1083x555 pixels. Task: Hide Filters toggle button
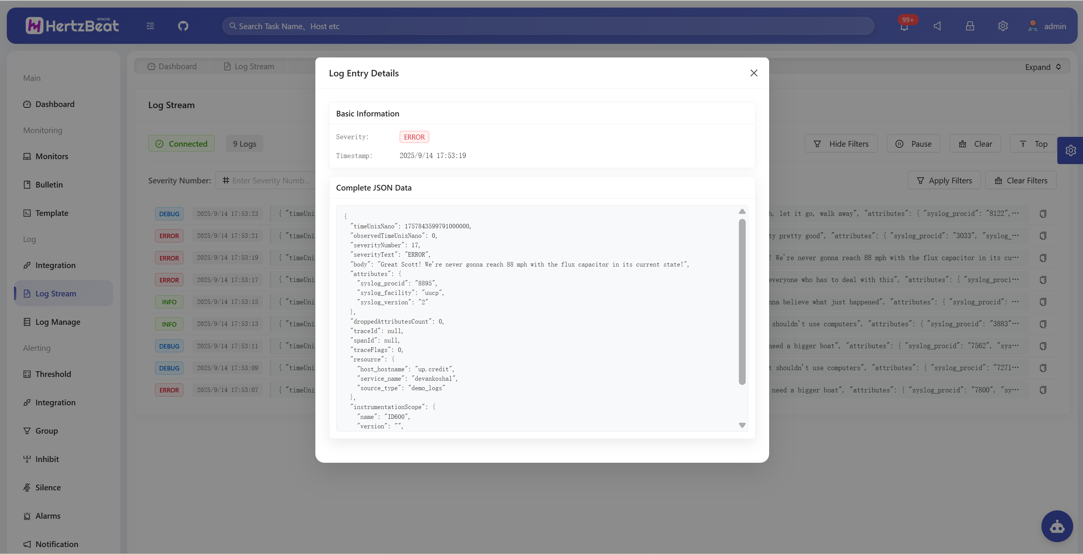pos(841,144)
